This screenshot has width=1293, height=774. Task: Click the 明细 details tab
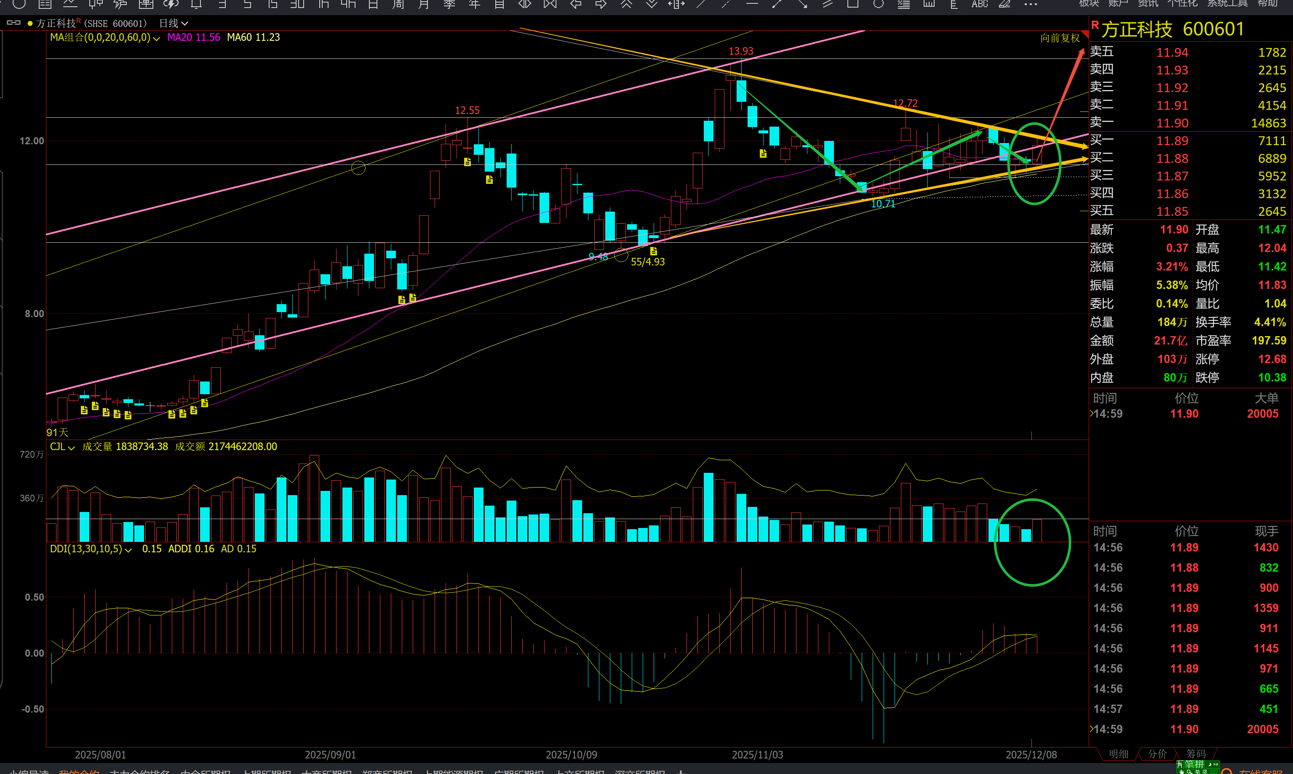1118,754
